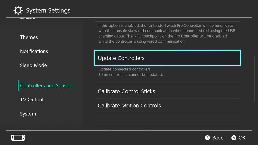Select Themes in the settings sidebar
Viewport: 258px width, 145px height.
click(29, 37)
